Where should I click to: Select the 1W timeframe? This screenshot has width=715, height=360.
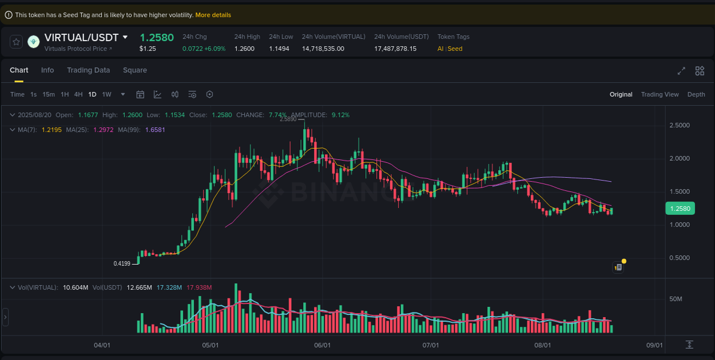pyautogui.click(x=106, y=94)
